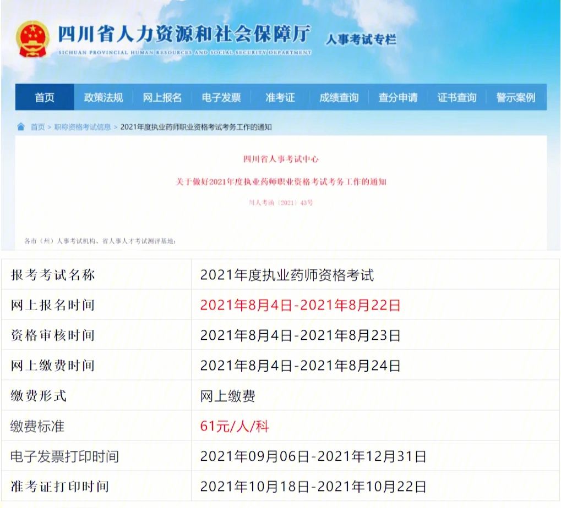Open the 网上报名 menu item
561x508 pixels.
click(164, 97)
